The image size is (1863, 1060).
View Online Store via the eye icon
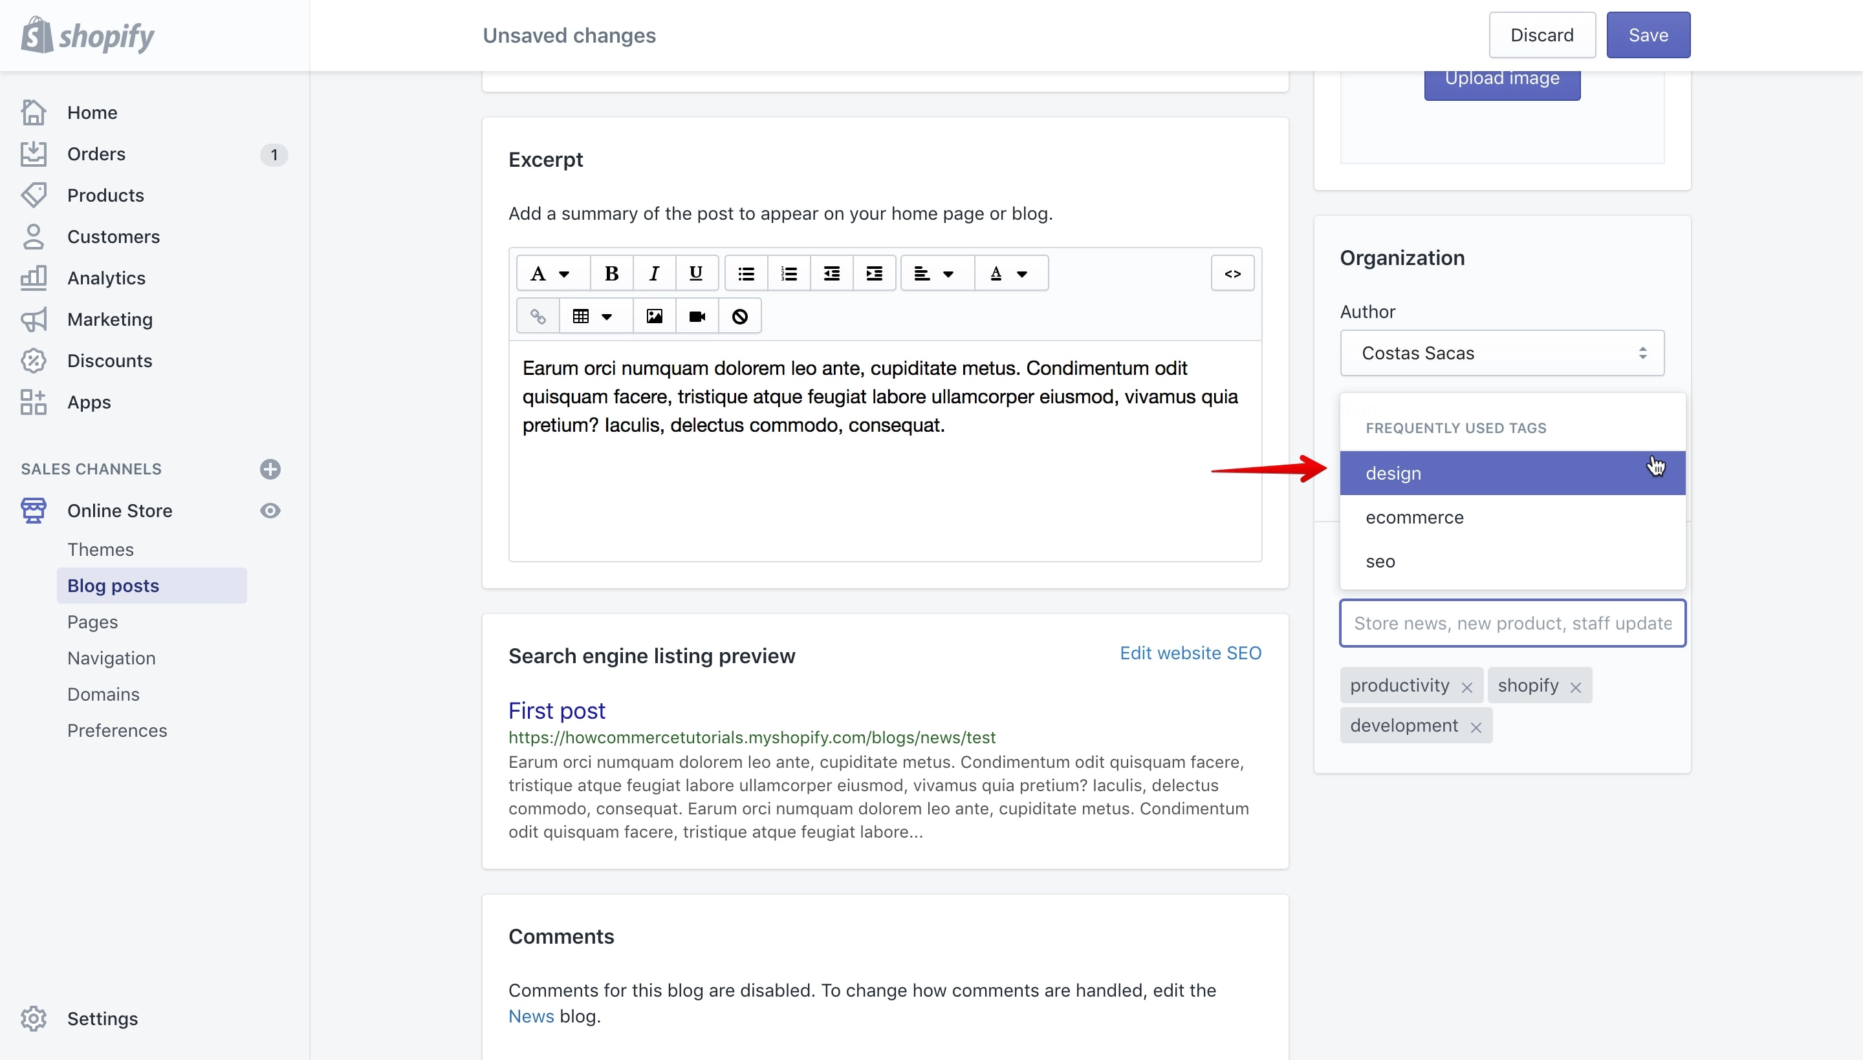point(270,511)
